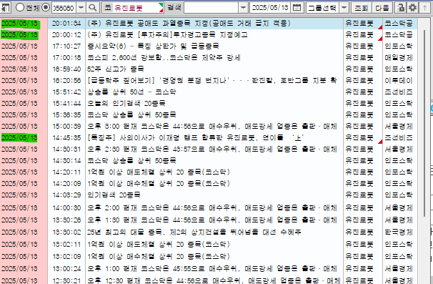Open news '[급등락주 짚어보기] 경영권 분쟁 번지나'

click(x=212, y=81)
